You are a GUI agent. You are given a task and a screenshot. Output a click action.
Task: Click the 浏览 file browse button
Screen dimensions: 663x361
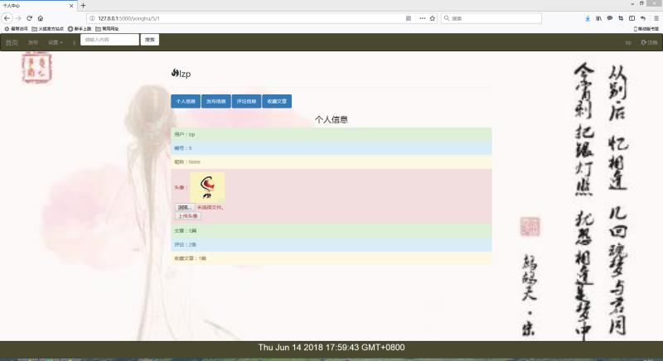coord(185,207)
